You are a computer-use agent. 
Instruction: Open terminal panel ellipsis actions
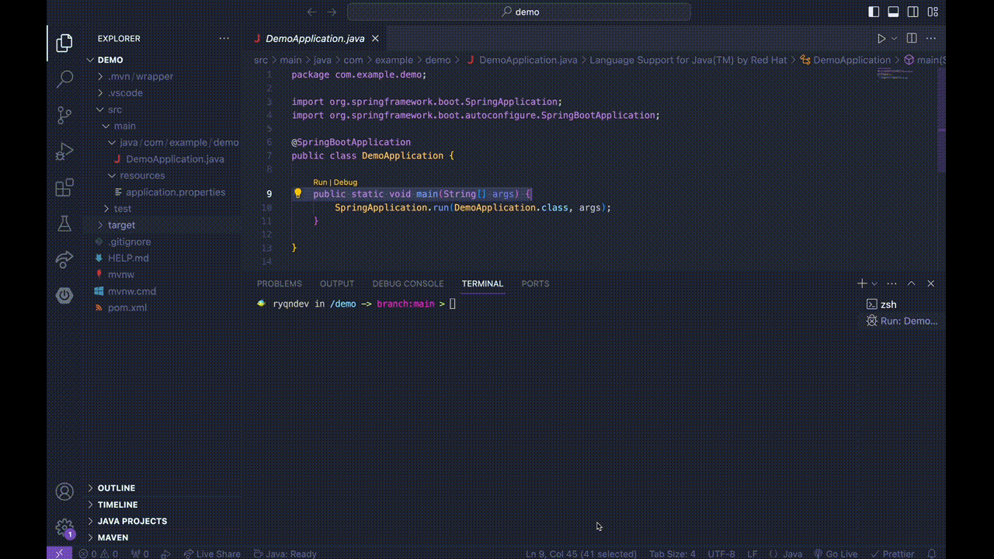891,283
